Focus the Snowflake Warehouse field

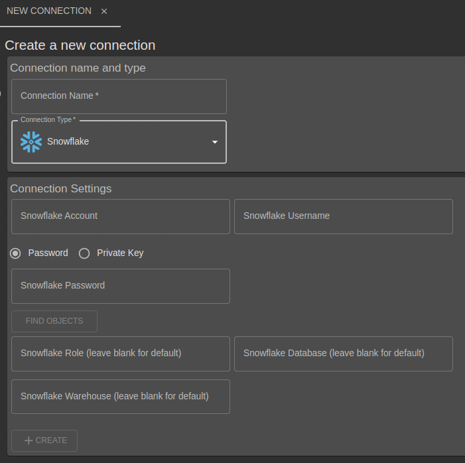(x=121, y=397)
